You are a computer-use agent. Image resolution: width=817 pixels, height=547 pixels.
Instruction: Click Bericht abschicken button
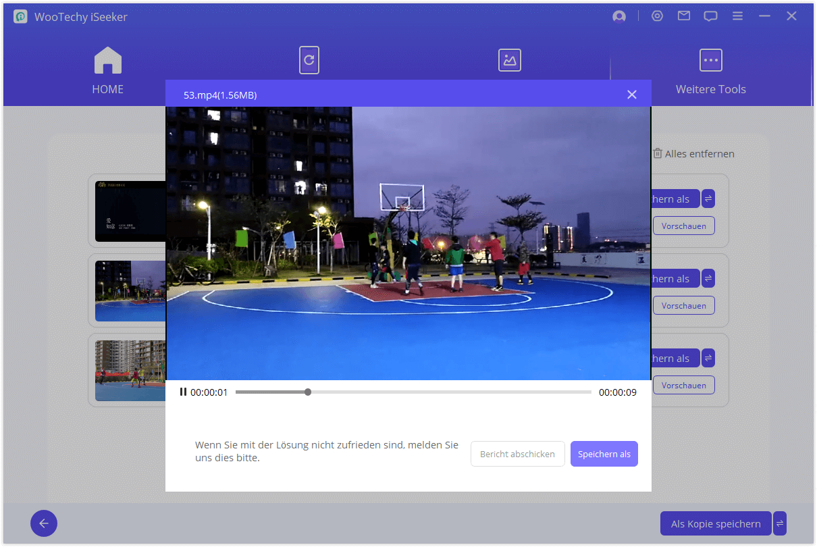tap(517, 454)
